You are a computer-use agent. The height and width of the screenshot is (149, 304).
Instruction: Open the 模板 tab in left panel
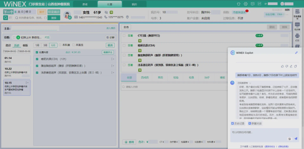click(26, 45)
